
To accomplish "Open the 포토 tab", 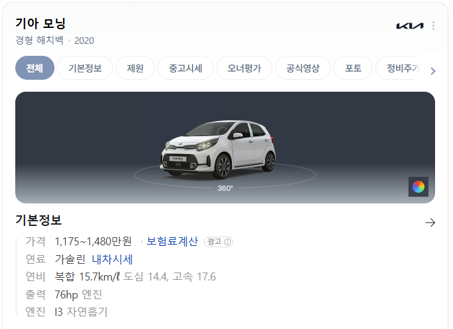I will tap(353, 68).
